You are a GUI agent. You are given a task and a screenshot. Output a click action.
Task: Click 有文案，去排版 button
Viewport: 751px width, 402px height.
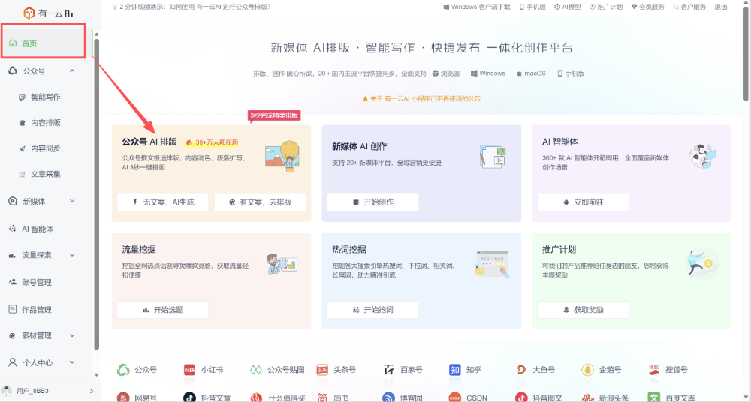pos(260,202)
